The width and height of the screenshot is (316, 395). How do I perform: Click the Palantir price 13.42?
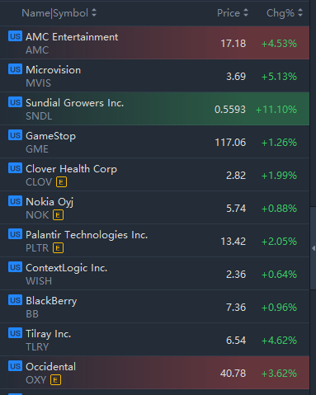point(233,242)
